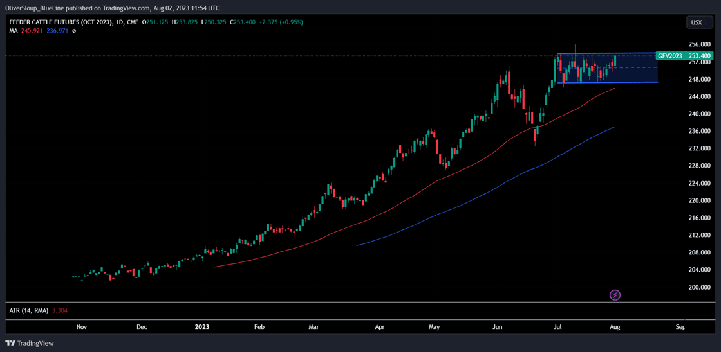721x352 pixels.
Task: Select the blue MA value 236.971
Action: (57, 30)
